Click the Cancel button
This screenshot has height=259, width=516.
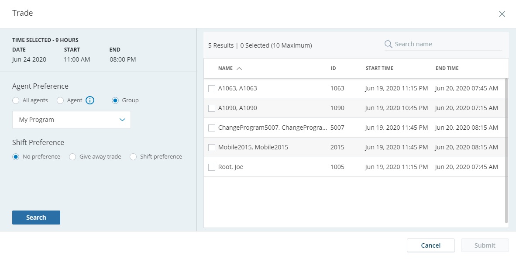pos(430,245)
